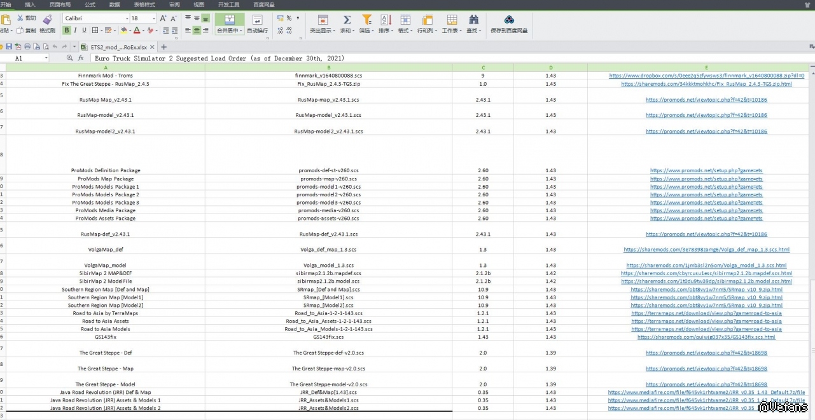815x420 pixels.
Task: Click the Sum (求和) sigma icon
Action: pyautogui.click(x=347, y=20)
